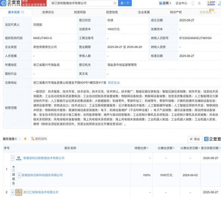Switch to the 知识产权 tab
Screen dimensions: 221x198
point(176,12)
